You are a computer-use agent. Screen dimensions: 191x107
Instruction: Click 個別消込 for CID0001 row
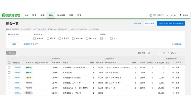click(x=18, y=67)
